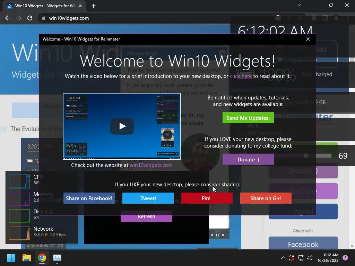
Task: Close the Welcome Win10 Widgets dialog
Action: click(x=308, y=39)
